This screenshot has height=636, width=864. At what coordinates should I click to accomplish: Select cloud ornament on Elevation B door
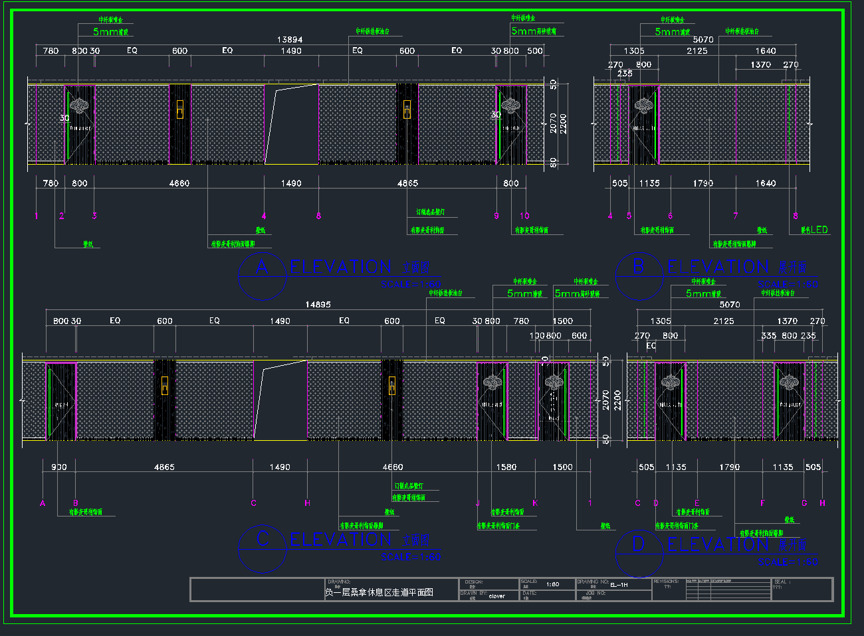coord(643,105)
